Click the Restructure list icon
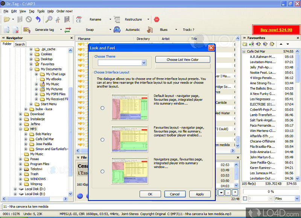The image size is (301, 218). click(117, 19)
